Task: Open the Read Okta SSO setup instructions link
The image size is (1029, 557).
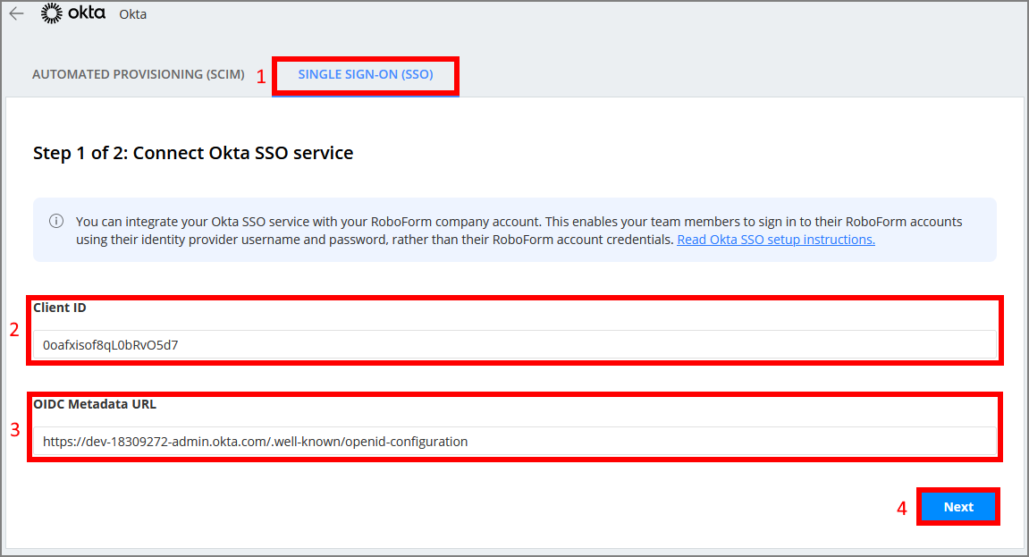Action: coord(775,239)
